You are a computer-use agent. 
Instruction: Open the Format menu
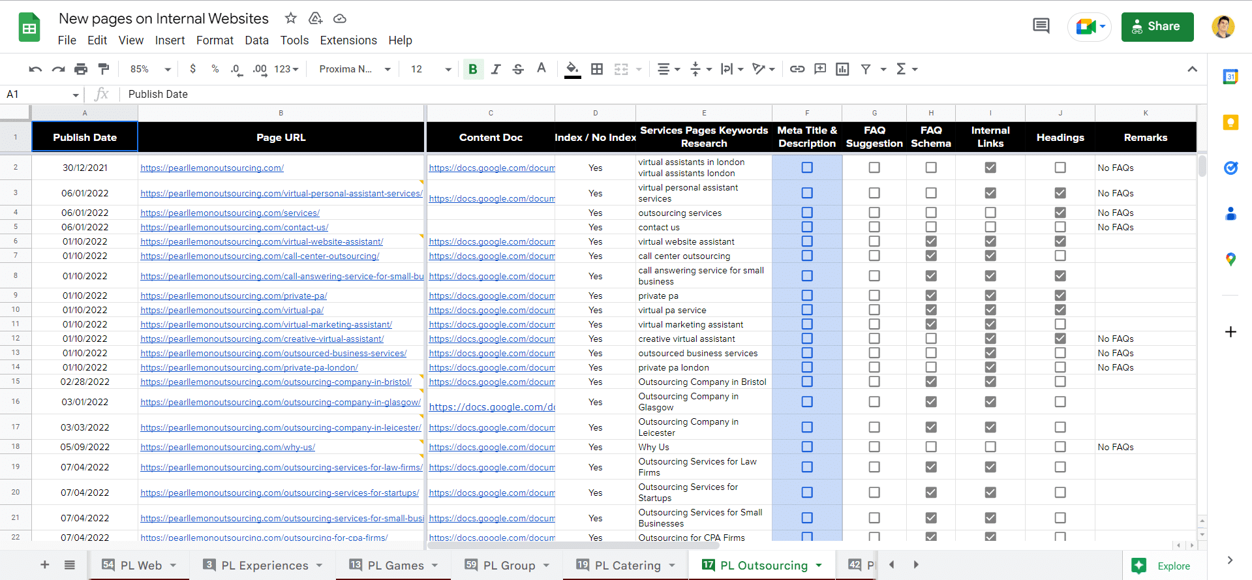[x=215, y=40]
